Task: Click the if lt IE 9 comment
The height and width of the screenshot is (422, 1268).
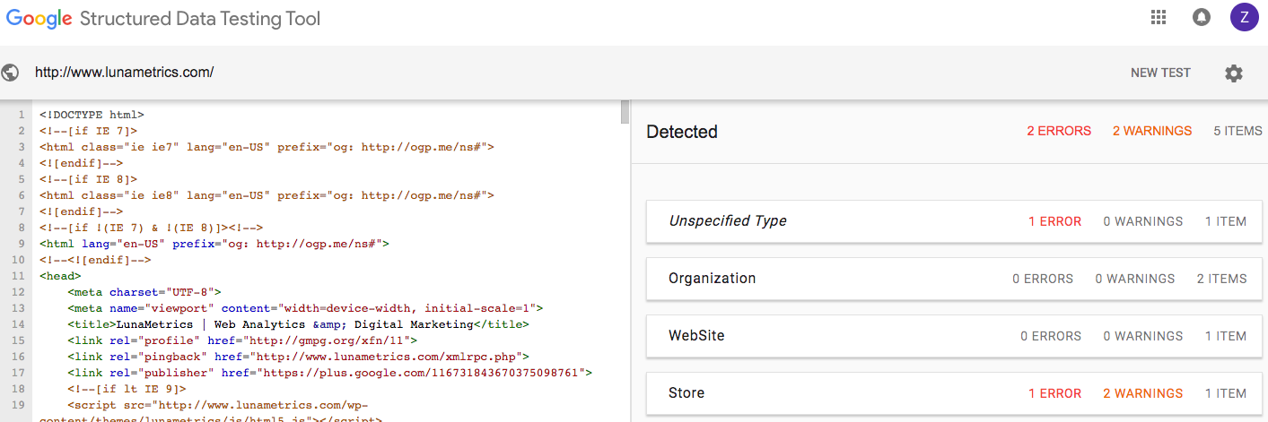Action: pyautogui.click(x=127, y=388)
